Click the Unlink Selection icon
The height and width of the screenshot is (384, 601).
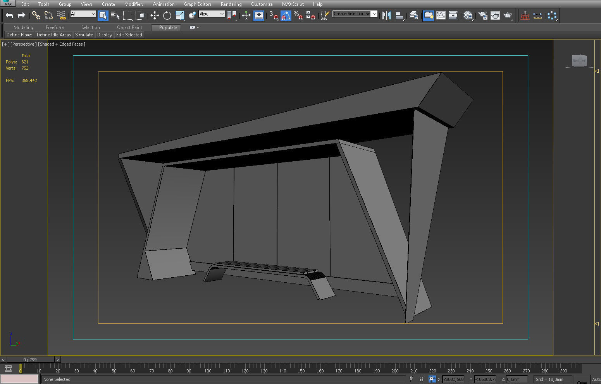[x=48, y=15]
